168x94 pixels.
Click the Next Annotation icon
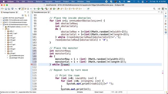click(x=66, y=9)
